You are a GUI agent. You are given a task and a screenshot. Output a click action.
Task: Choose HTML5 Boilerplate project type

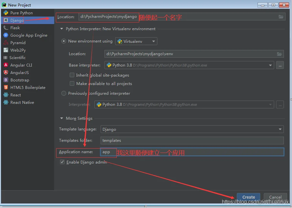click(28, 87)
